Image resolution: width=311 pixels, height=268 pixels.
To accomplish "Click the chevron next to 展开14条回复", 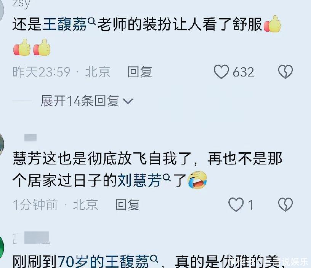I will coord(128,101).
